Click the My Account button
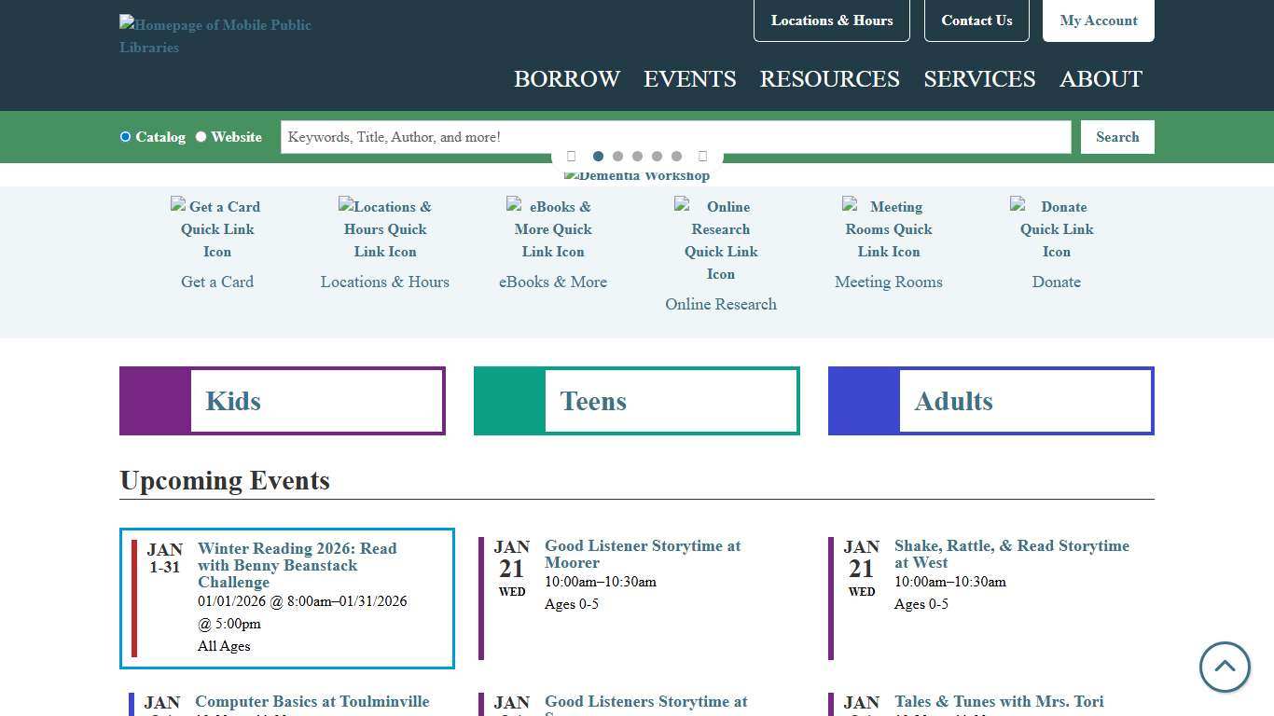The width and height of the screenshot is (1274, 716). pos(1098,21)
